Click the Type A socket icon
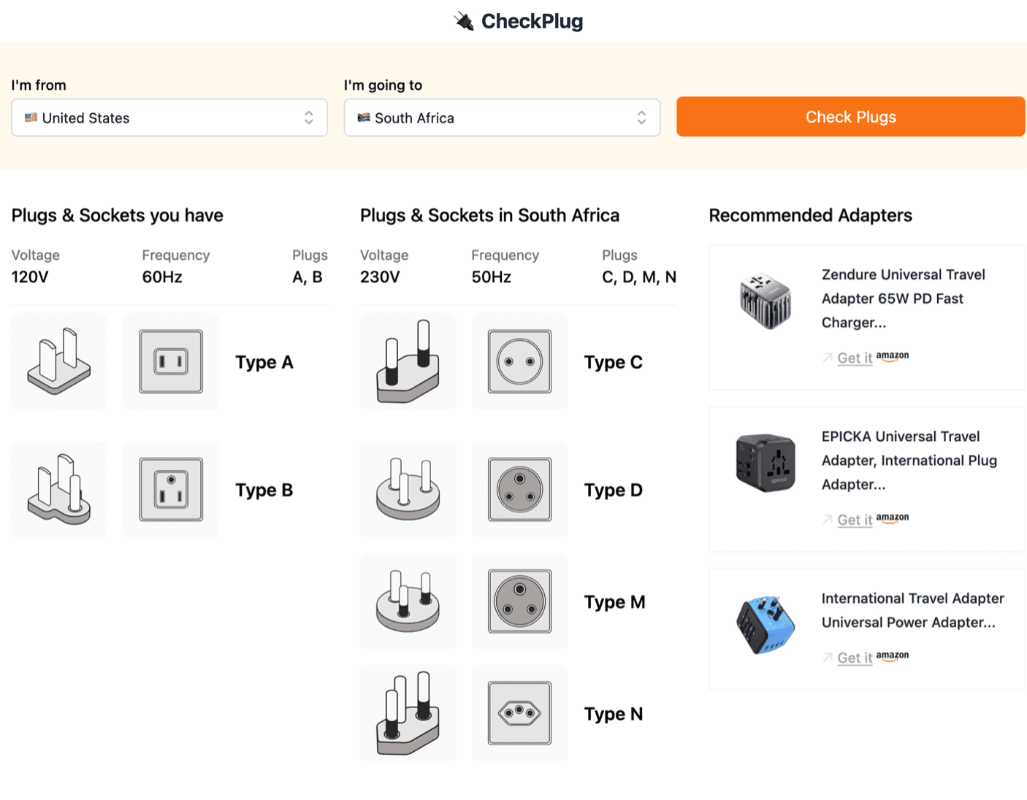 pos(171,361)
